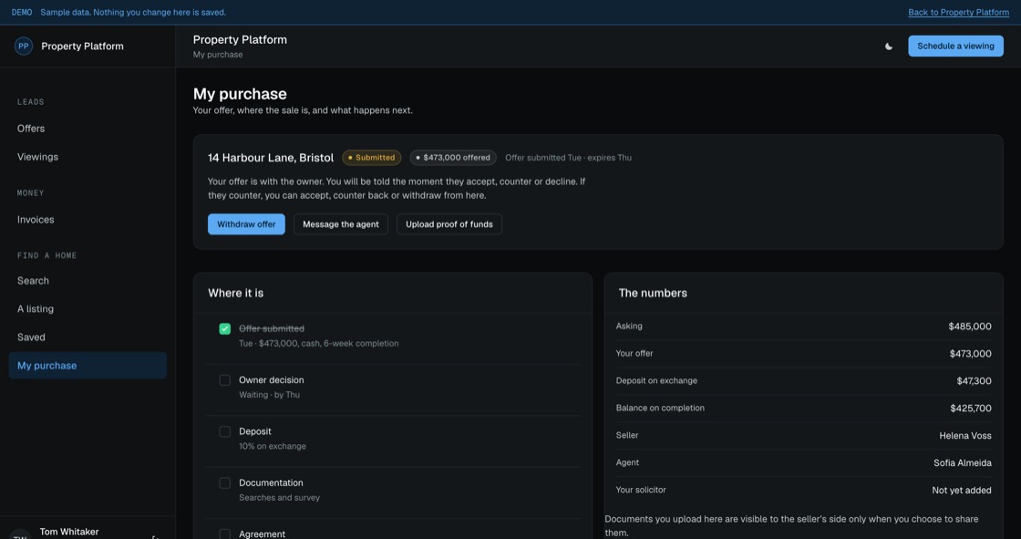This screenshot has width=1021, height=539.
Task: Open Offers in the sidebar
Action: pos(88,129)
